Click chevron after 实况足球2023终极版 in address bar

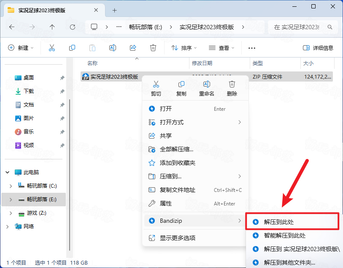(x=243, y=27)
